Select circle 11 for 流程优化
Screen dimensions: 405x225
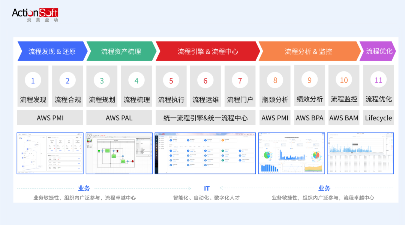pos(378,80)
